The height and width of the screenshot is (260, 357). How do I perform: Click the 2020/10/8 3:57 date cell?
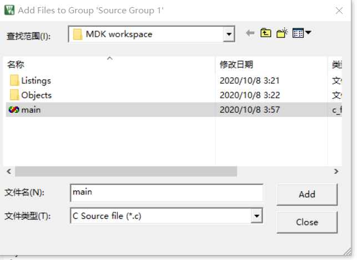249,110
